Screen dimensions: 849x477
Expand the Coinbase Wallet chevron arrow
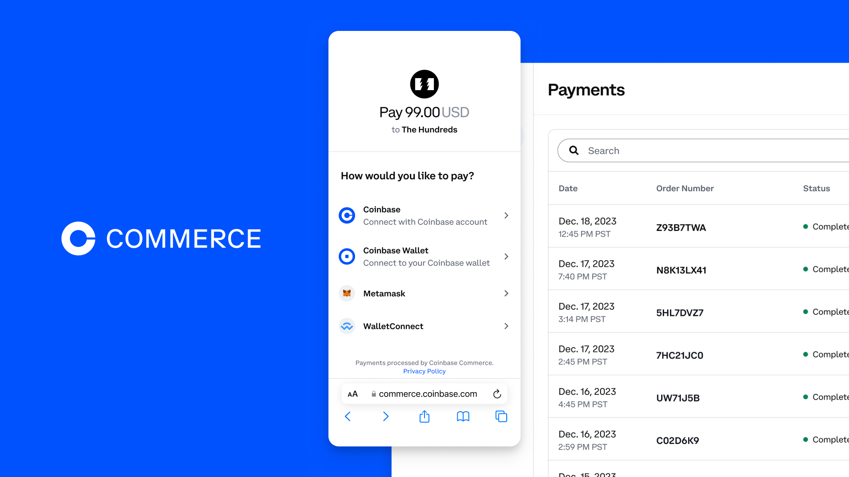coord(506,256)
